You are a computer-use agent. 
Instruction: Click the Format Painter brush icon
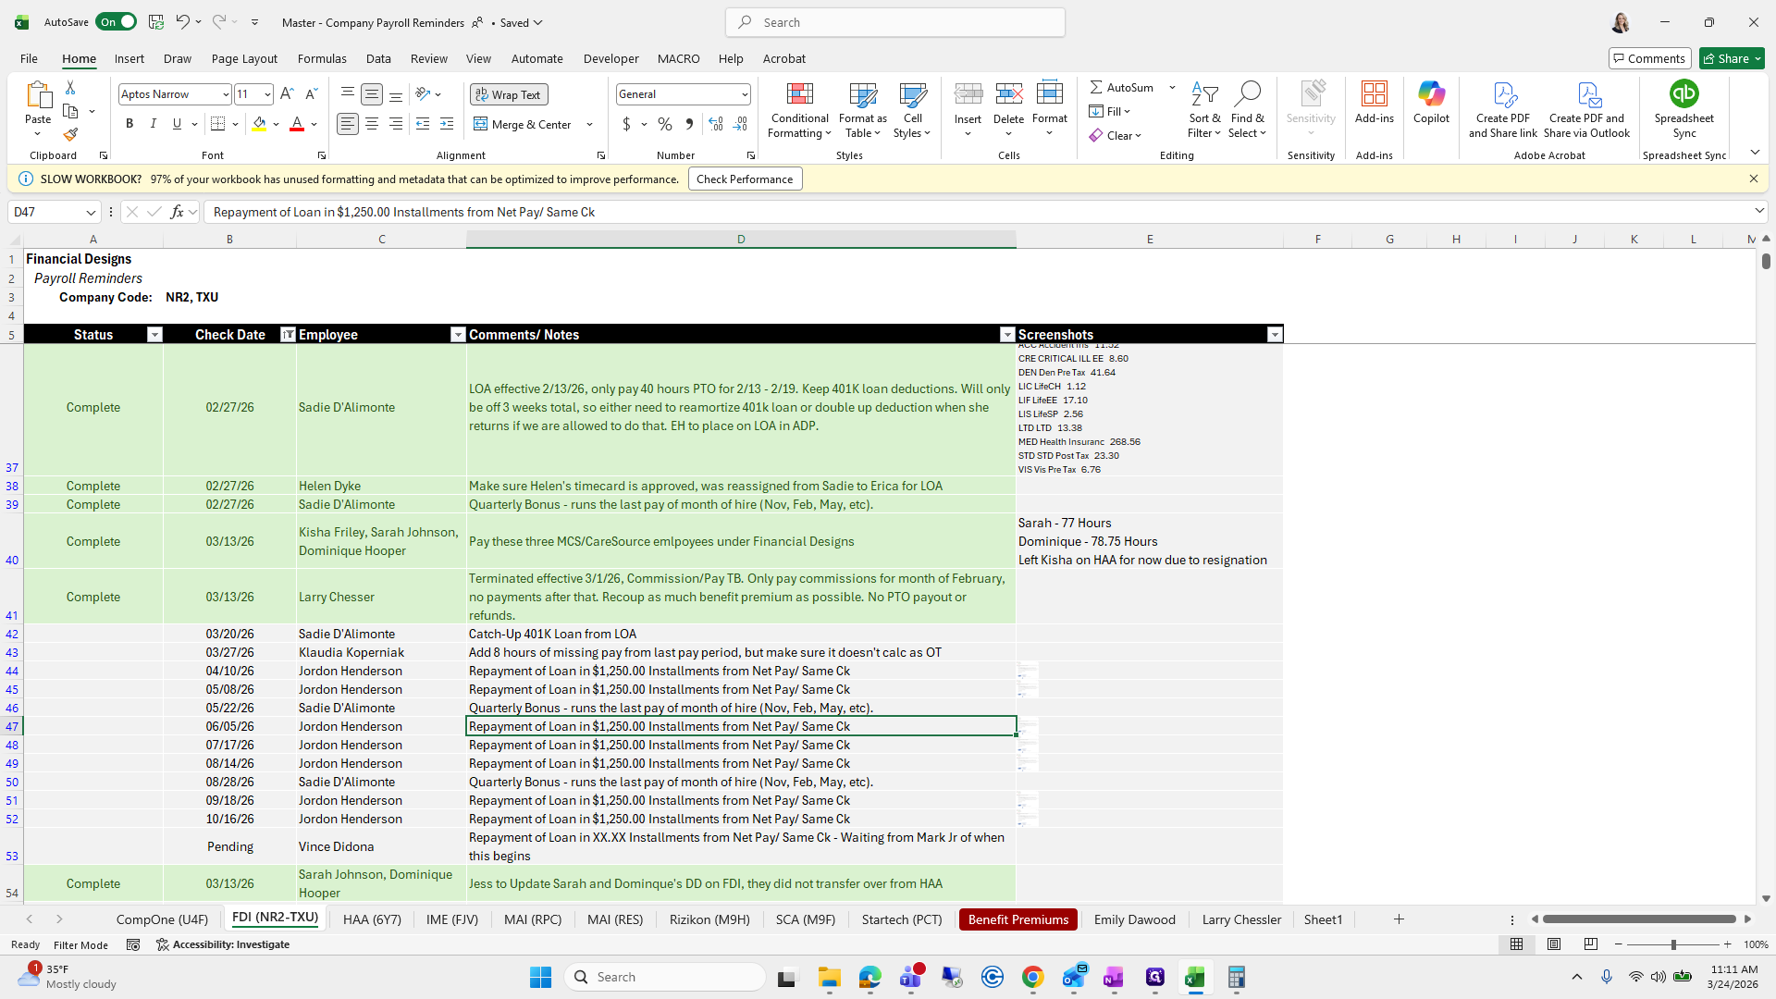(x=70, y=135)
